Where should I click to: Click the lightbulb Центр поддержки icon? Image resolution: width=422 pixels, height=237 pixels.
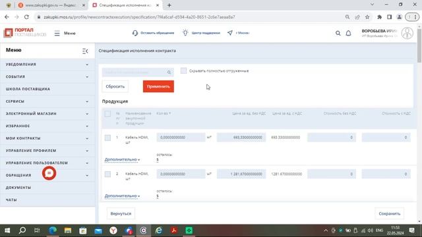click(185, 33)
